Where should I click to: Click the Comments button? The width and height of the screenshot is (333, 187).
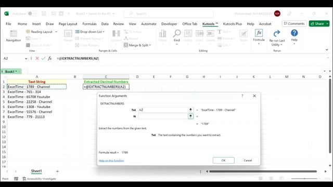(x=294, y=24)
